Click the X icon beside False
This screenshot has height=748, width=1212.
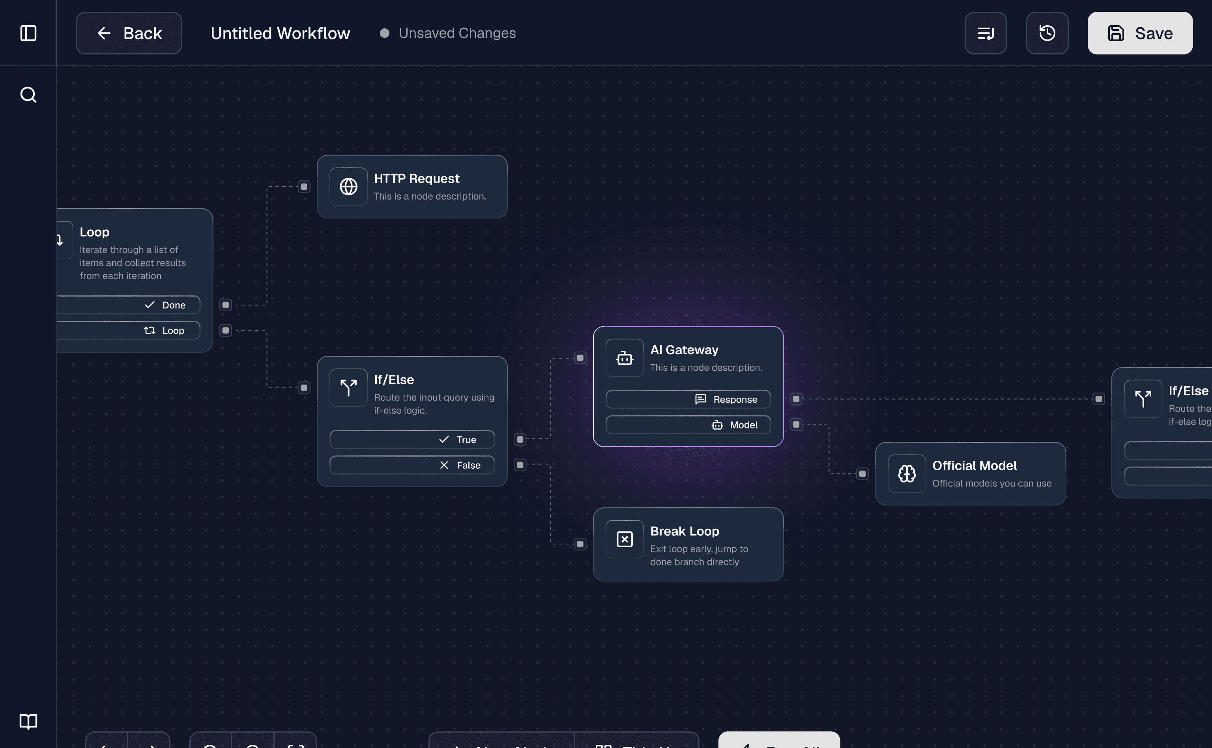pyautogui.click(x=444, y=465)
